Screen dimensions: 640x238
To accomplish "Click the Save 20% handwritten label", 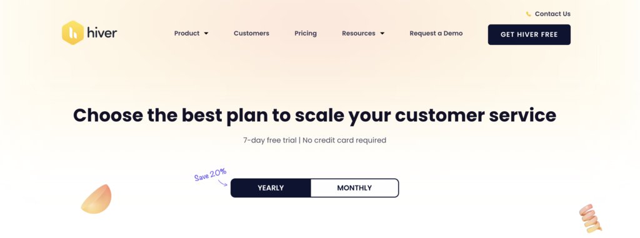I will [x=210, y=174].
